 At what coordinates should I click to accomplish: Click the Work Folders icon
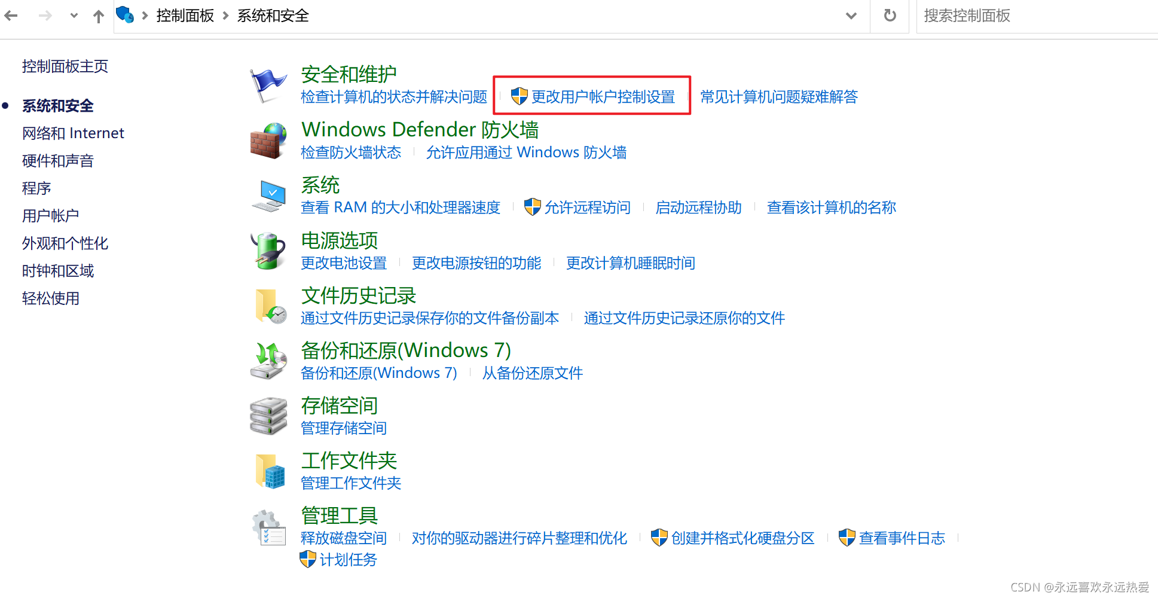click(270, 471)
